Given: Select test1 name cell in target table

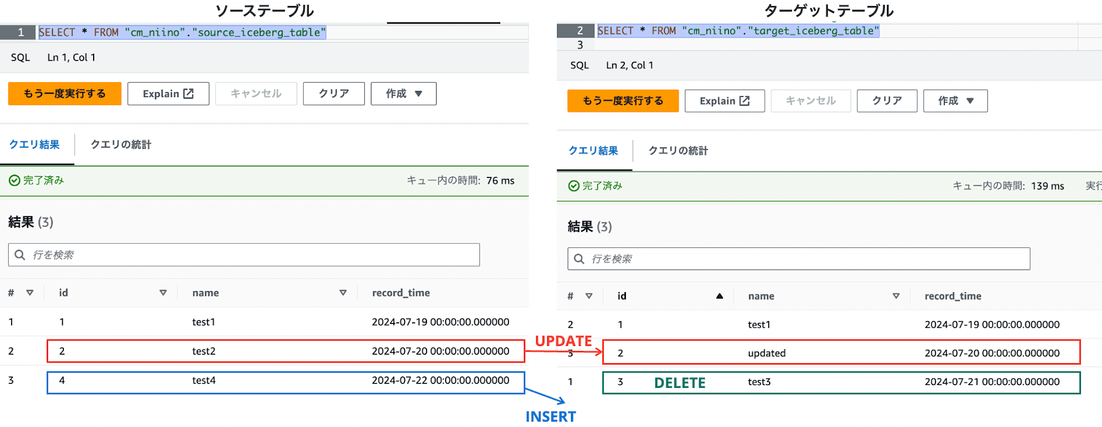Looking at the screenshot, I should [x=759, y=325].
